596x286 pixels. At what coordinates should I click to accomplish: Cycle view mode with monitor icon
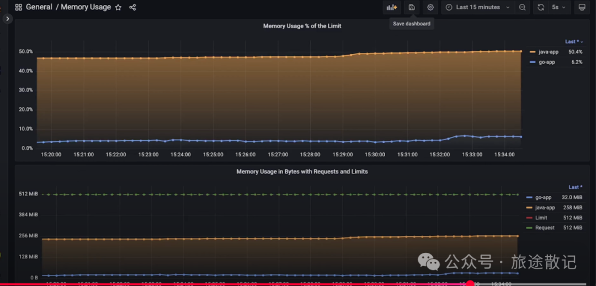[582, 7]
